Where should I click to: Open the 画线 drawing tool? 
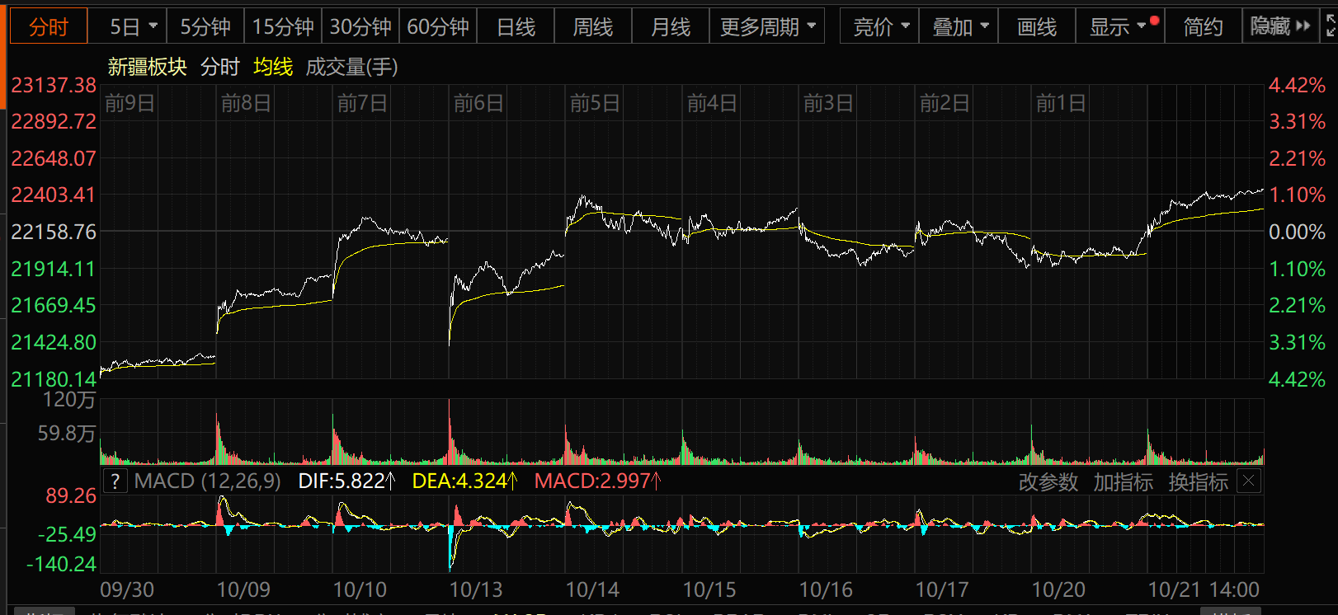tap(1036, 27)
